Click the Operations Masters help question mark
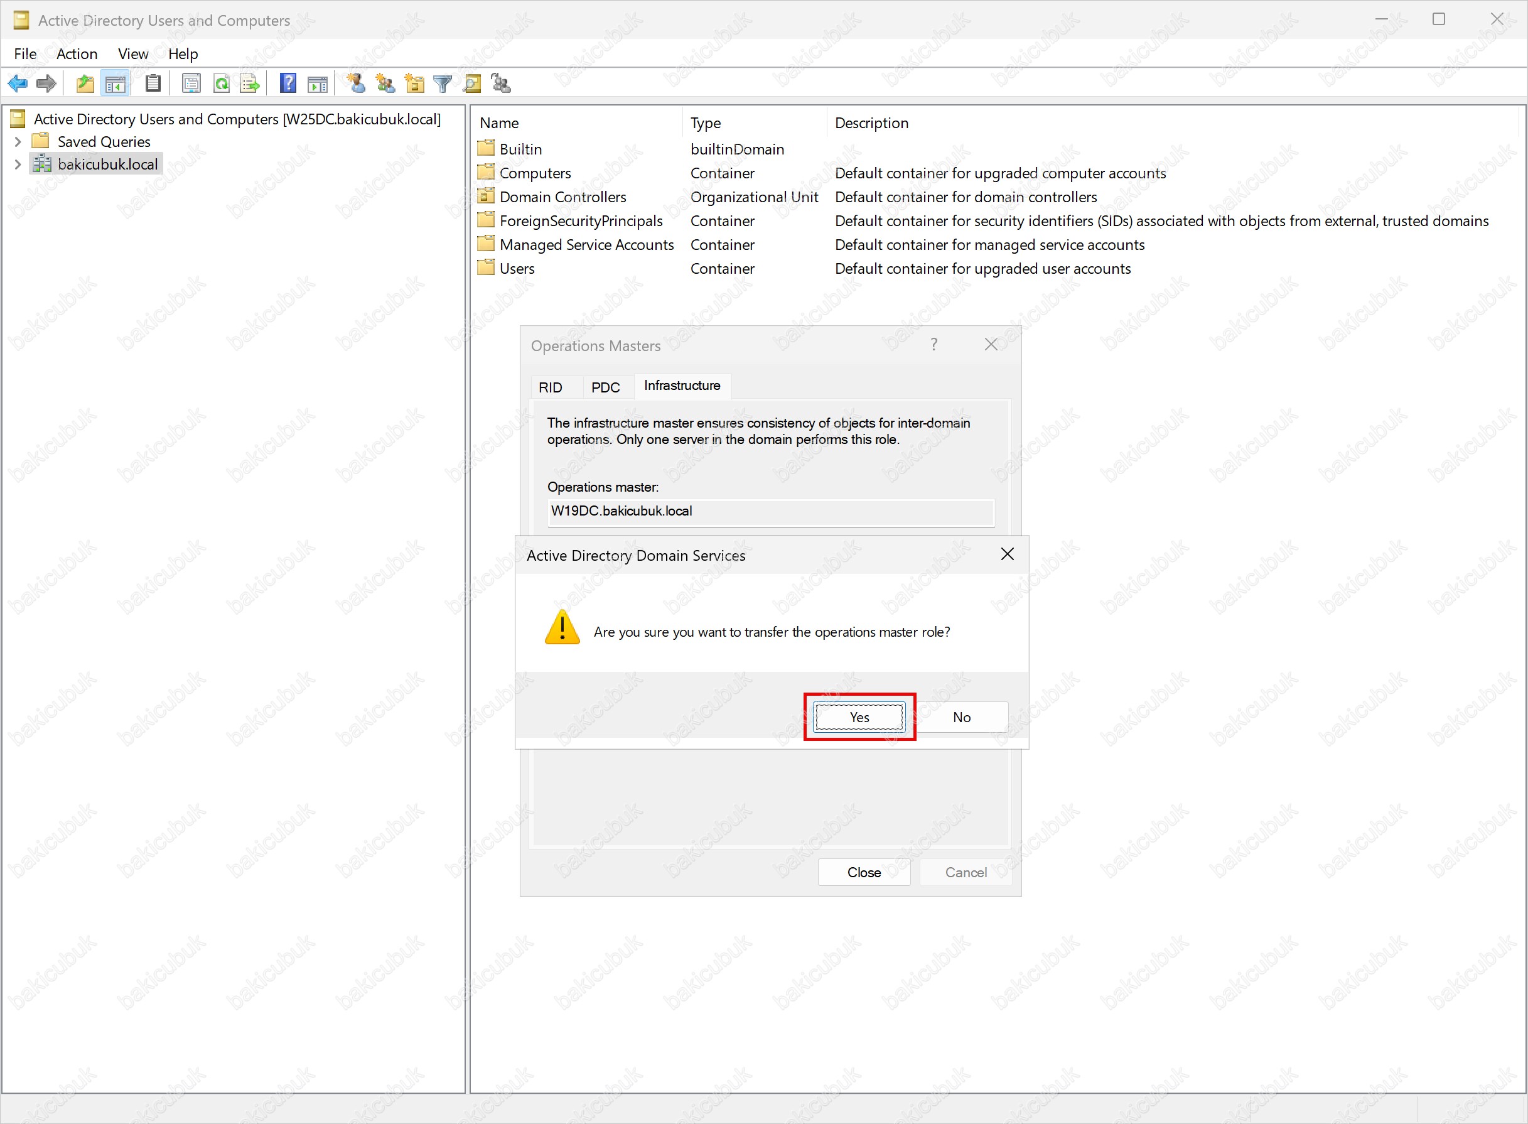Image resolution: width=1528 pixels, height=1124 pixels. (x=934, y=344)
